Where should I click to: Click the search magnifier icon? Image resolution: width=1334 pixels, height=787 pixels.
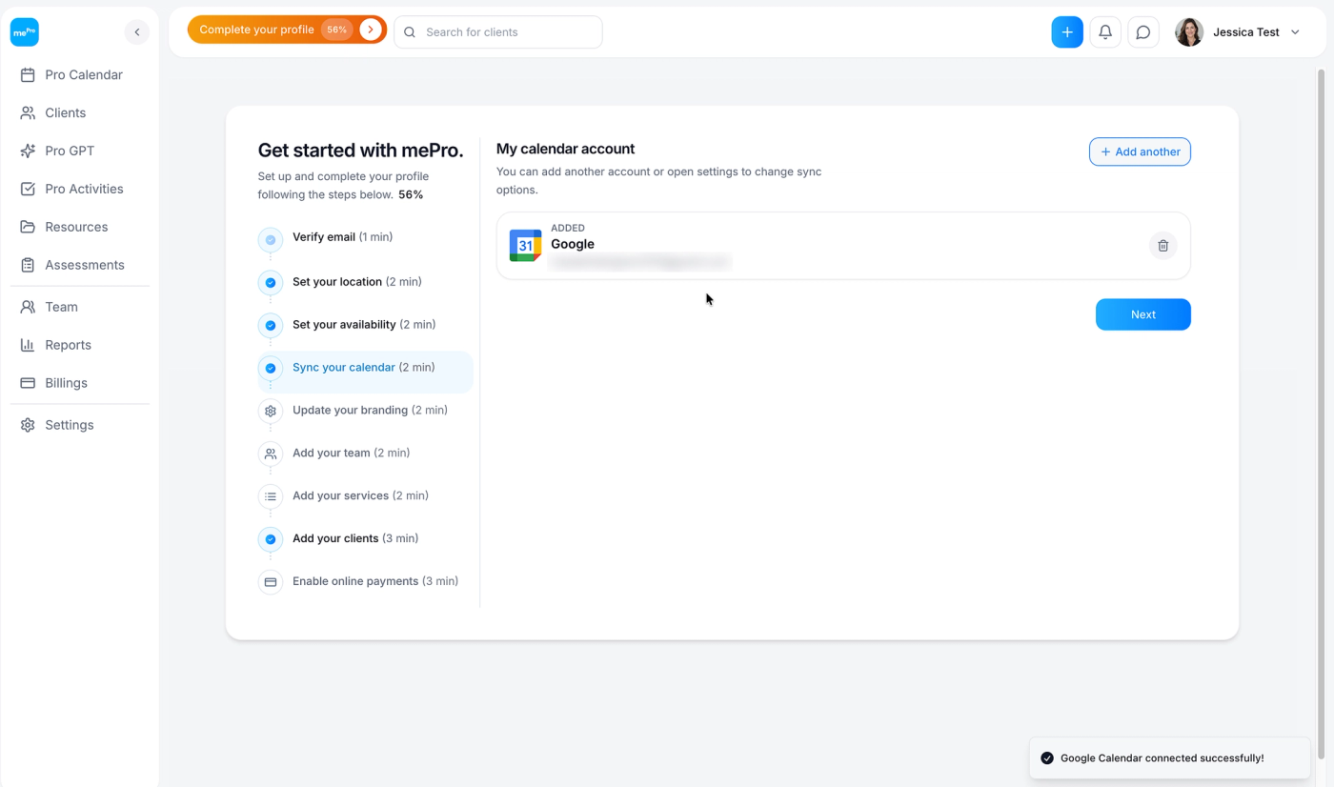tap(410, 32)
